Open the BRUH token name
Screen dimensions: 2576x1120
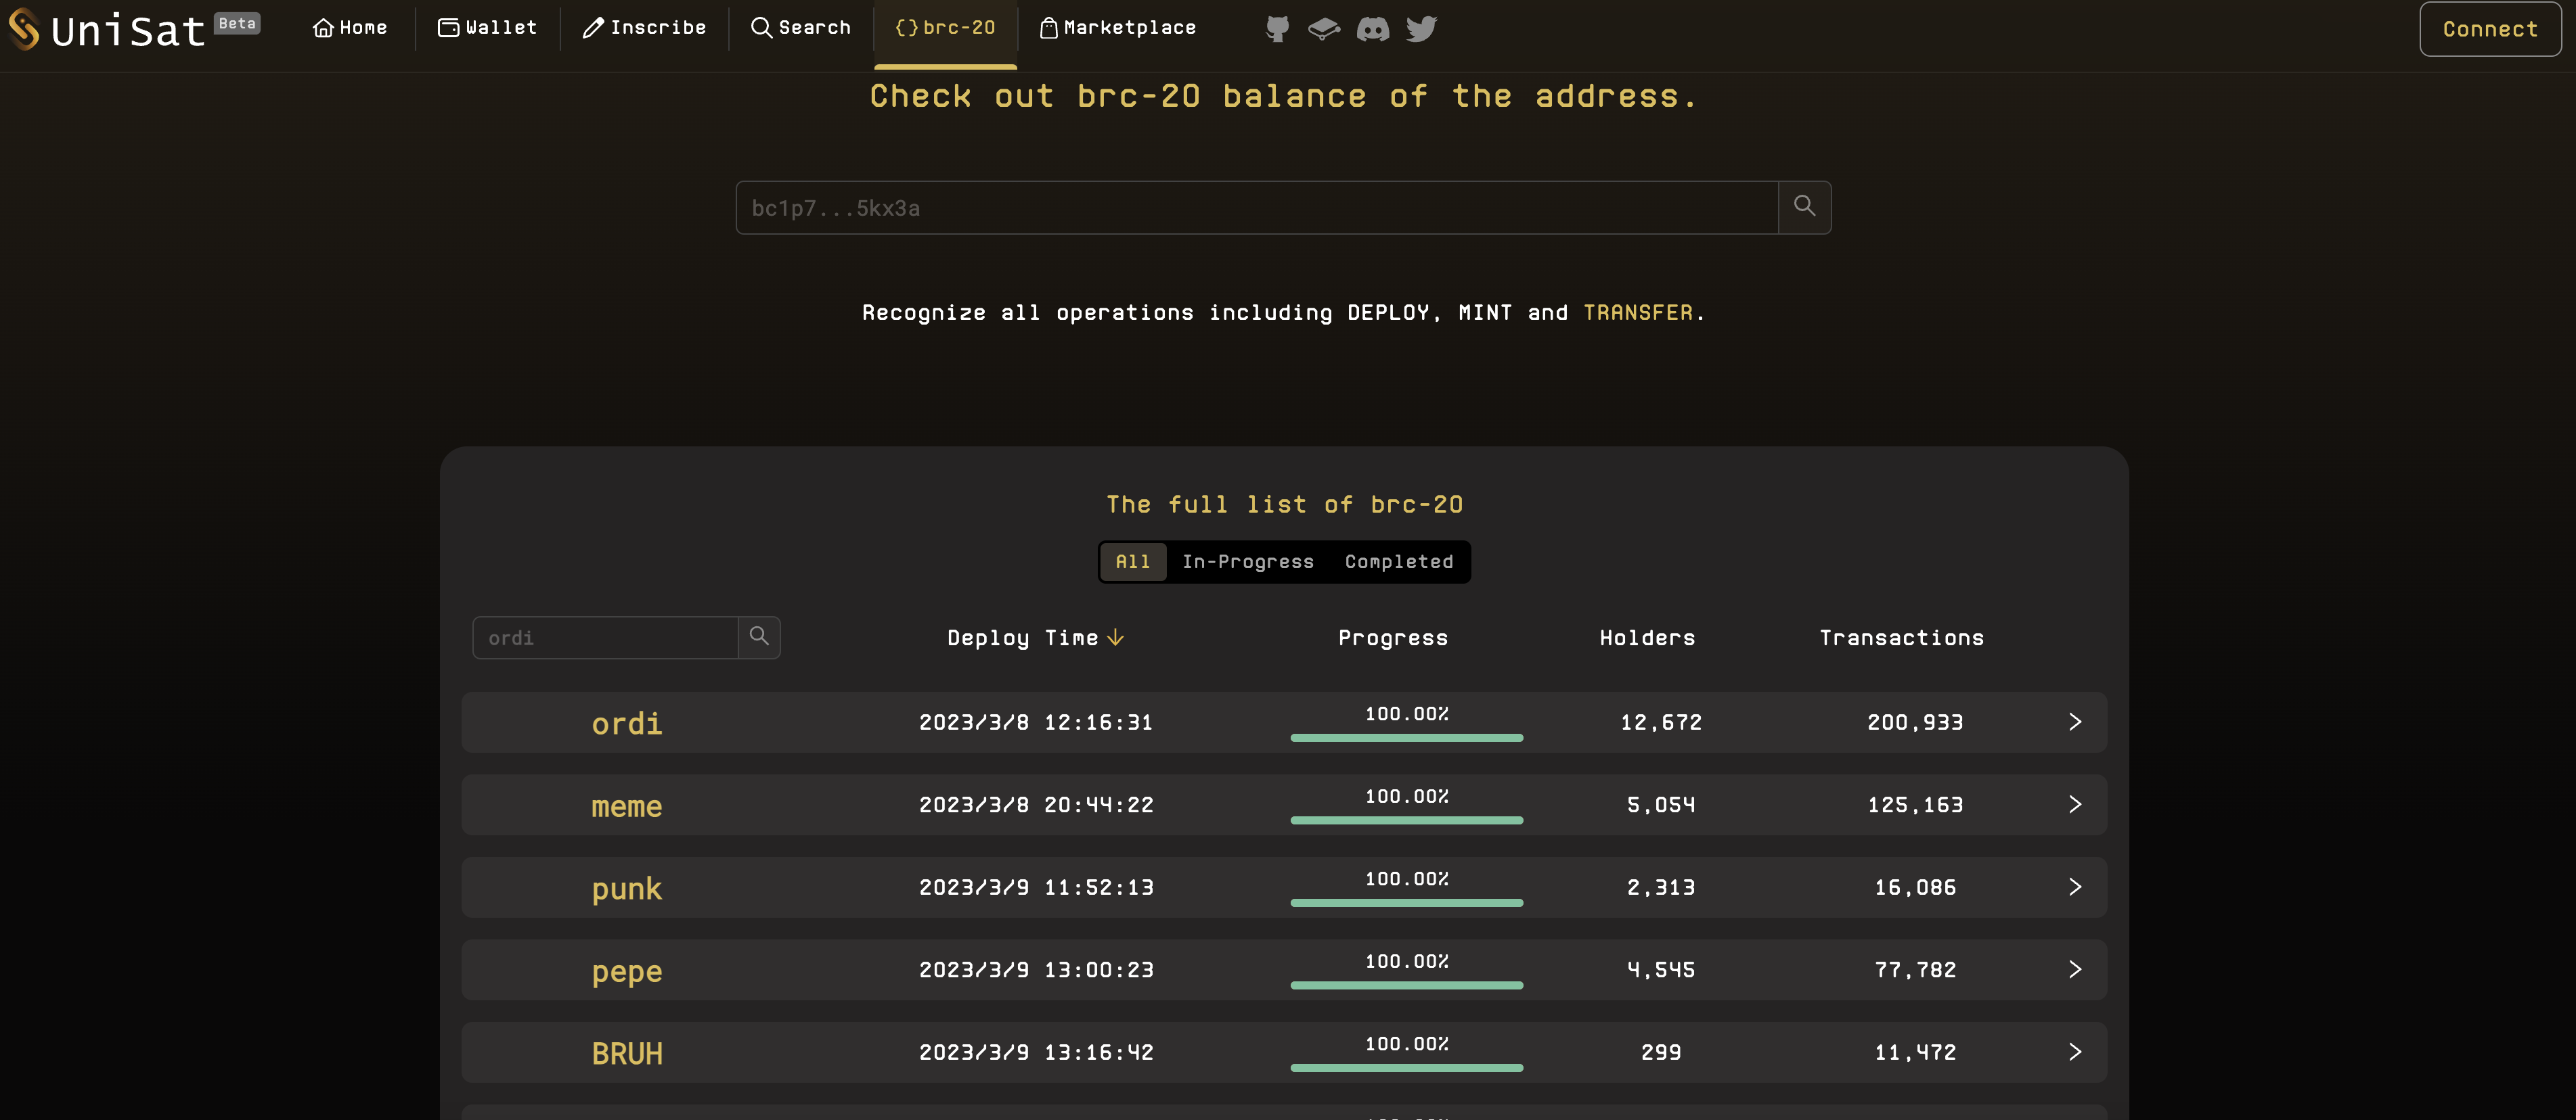pyautogui.click(x=627, y=1053)
